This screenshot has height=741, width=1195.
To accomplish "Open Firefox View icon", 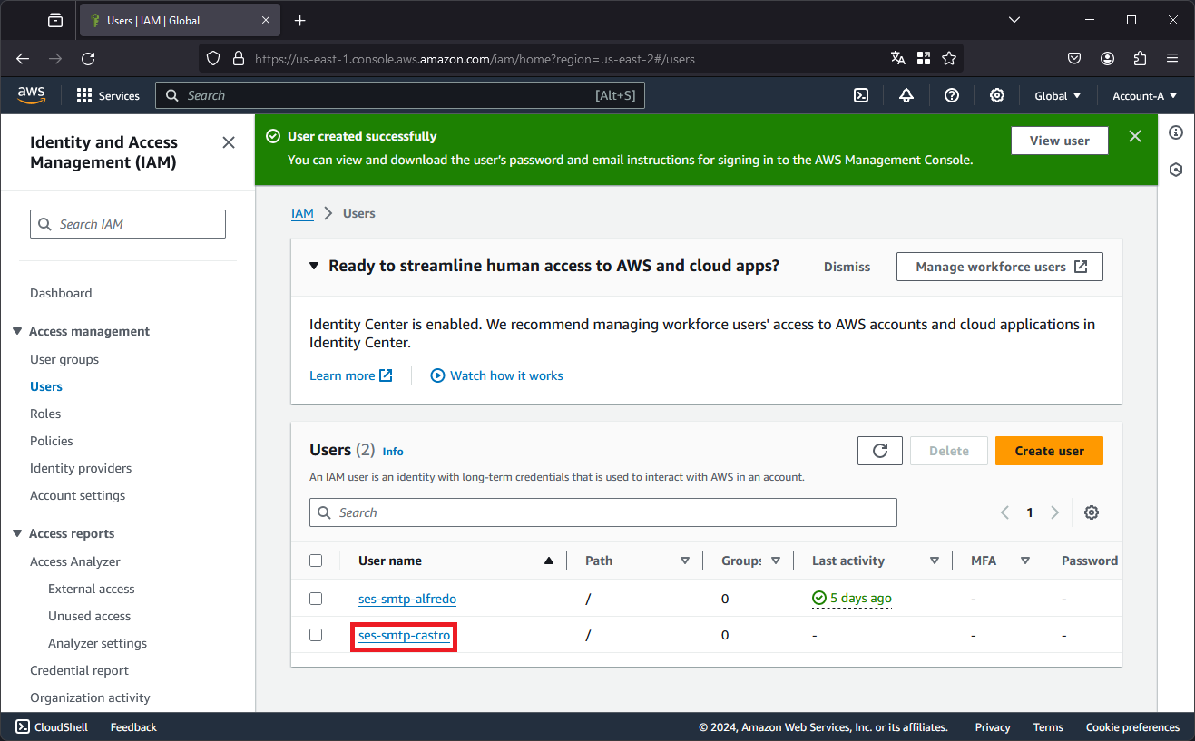I will point(55,20).
